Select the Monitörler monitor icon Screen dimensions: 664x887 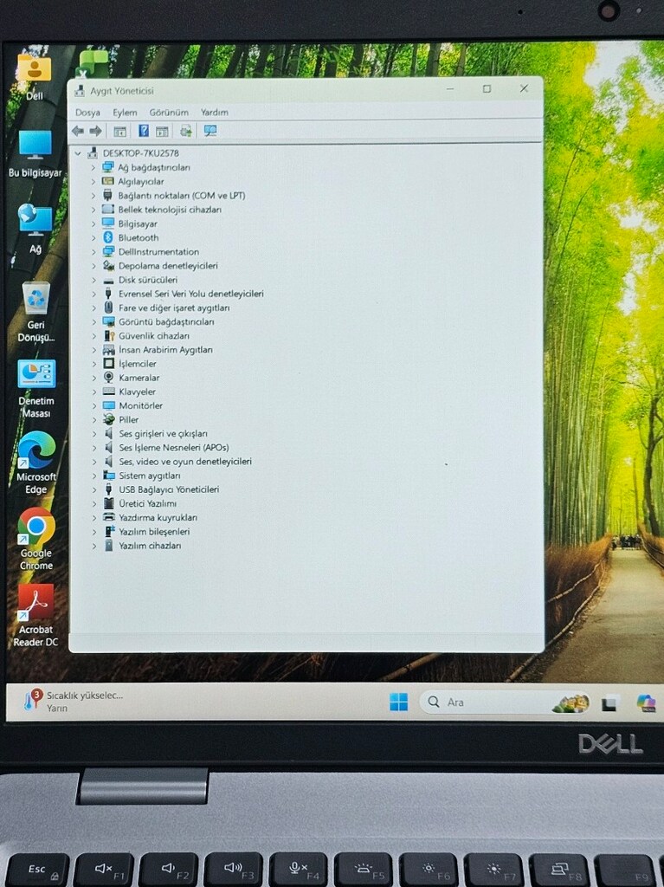[x=108, y=405]
